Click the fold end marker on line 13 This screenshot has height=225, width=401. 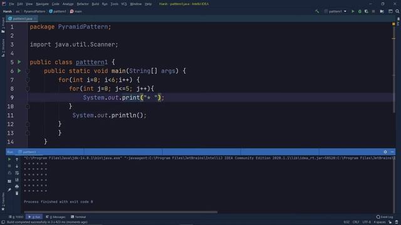tap(28, 133)
